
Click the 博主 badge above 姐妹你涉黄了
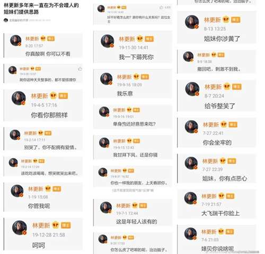click(x=235, y=20)
